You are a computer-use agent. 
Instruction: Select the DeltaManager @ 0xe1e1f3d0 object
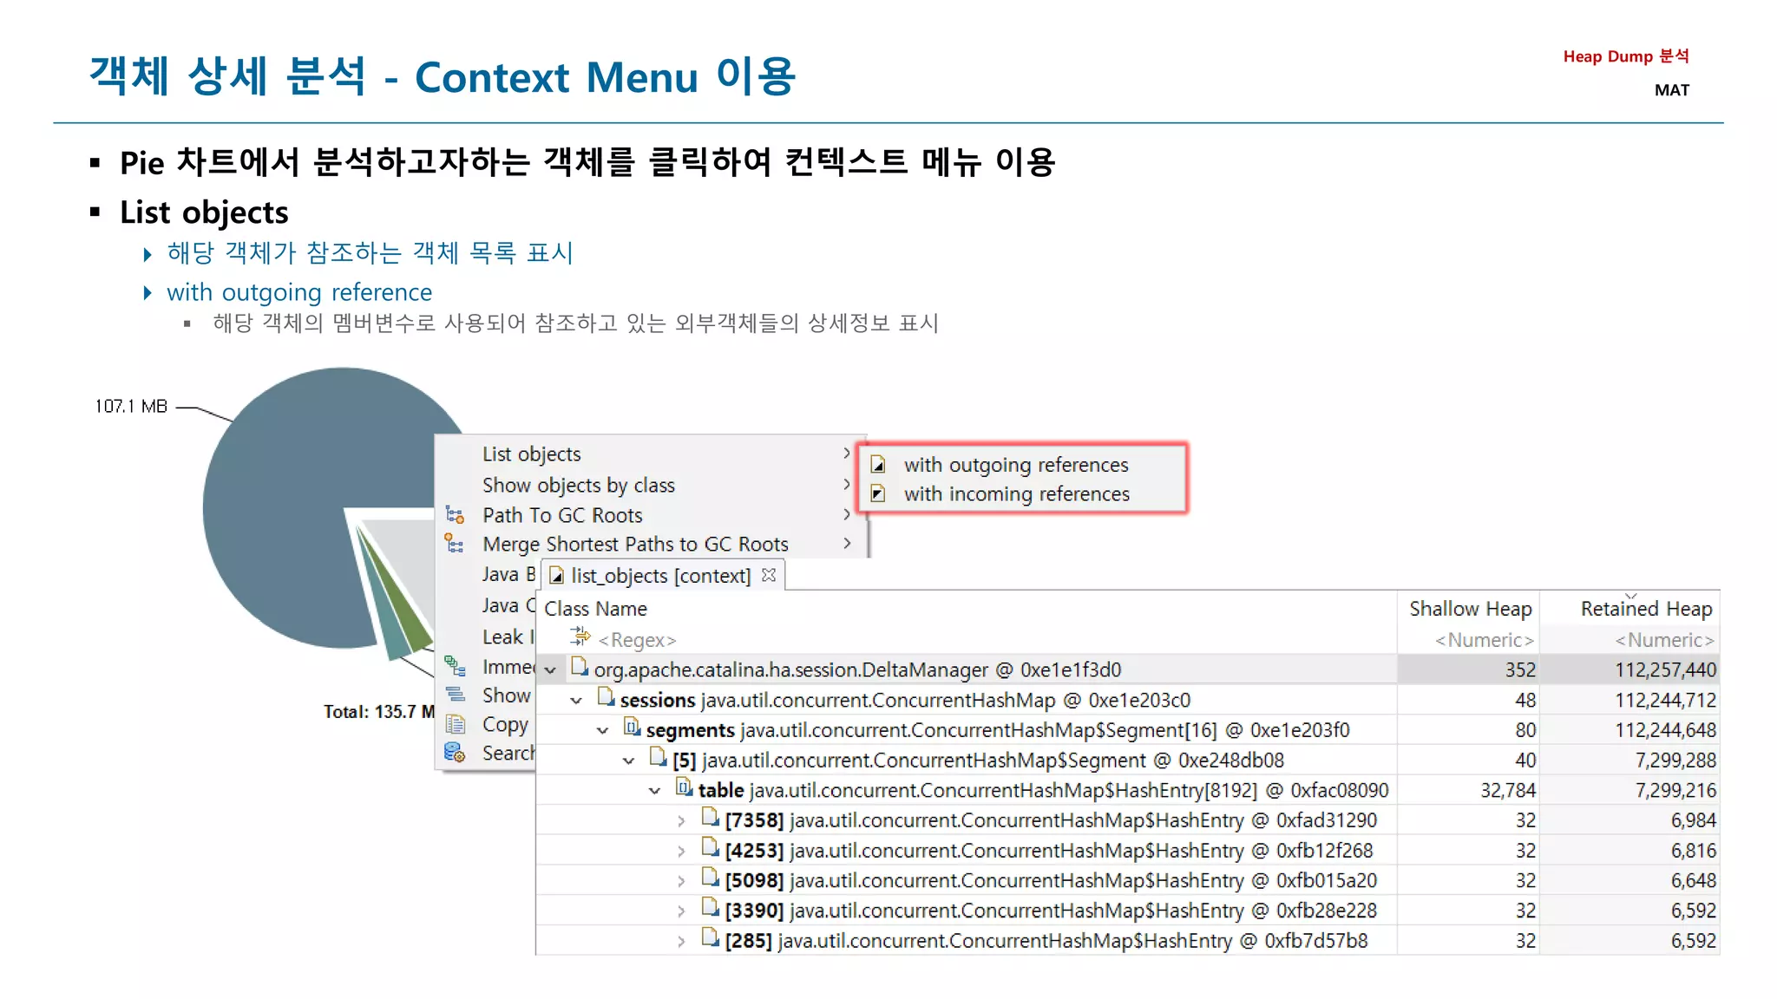pos(857,670)
